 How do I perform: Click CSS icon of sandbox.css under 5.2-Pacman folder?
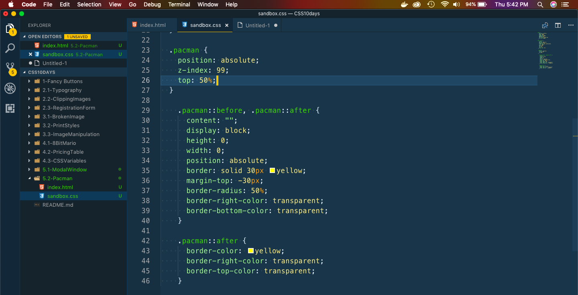click(x=42, y=196)
